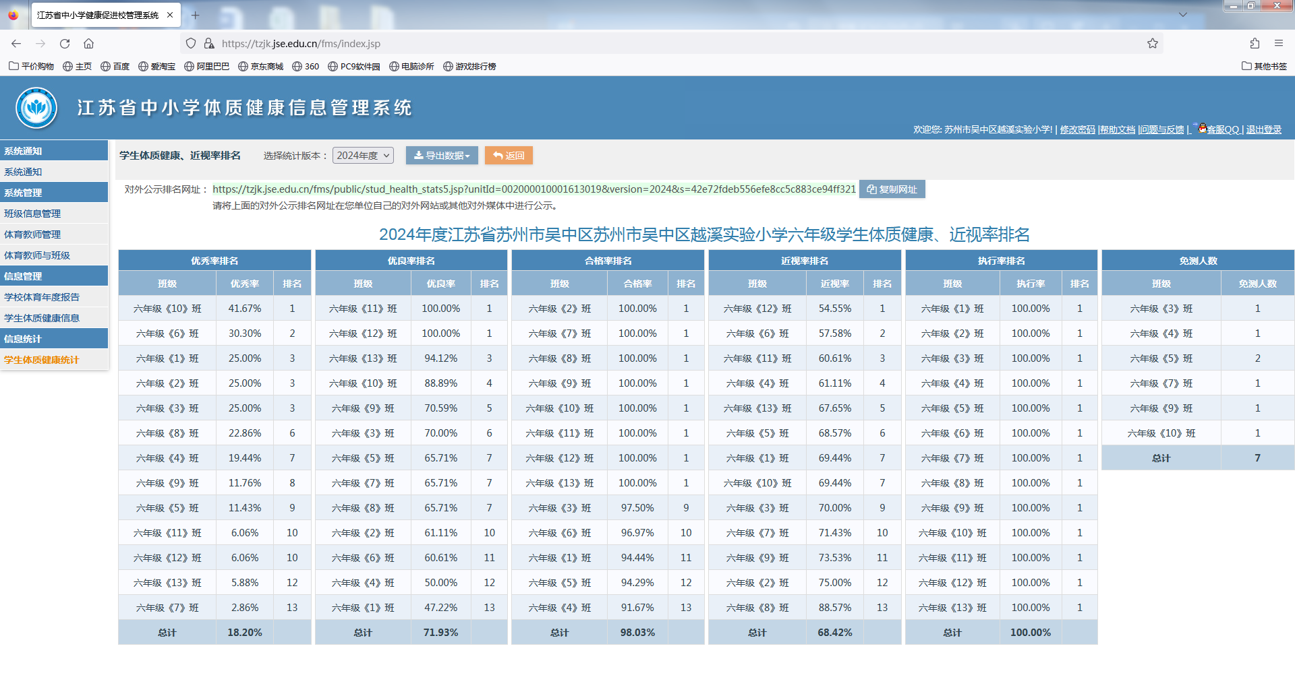Expand the 导出数据 export dropdown
The width and height of the screenshot is (1295, 700).
pos(442,156)
